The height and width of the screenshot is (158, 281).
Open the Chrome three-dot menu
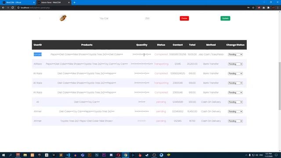tap(278, 8)
